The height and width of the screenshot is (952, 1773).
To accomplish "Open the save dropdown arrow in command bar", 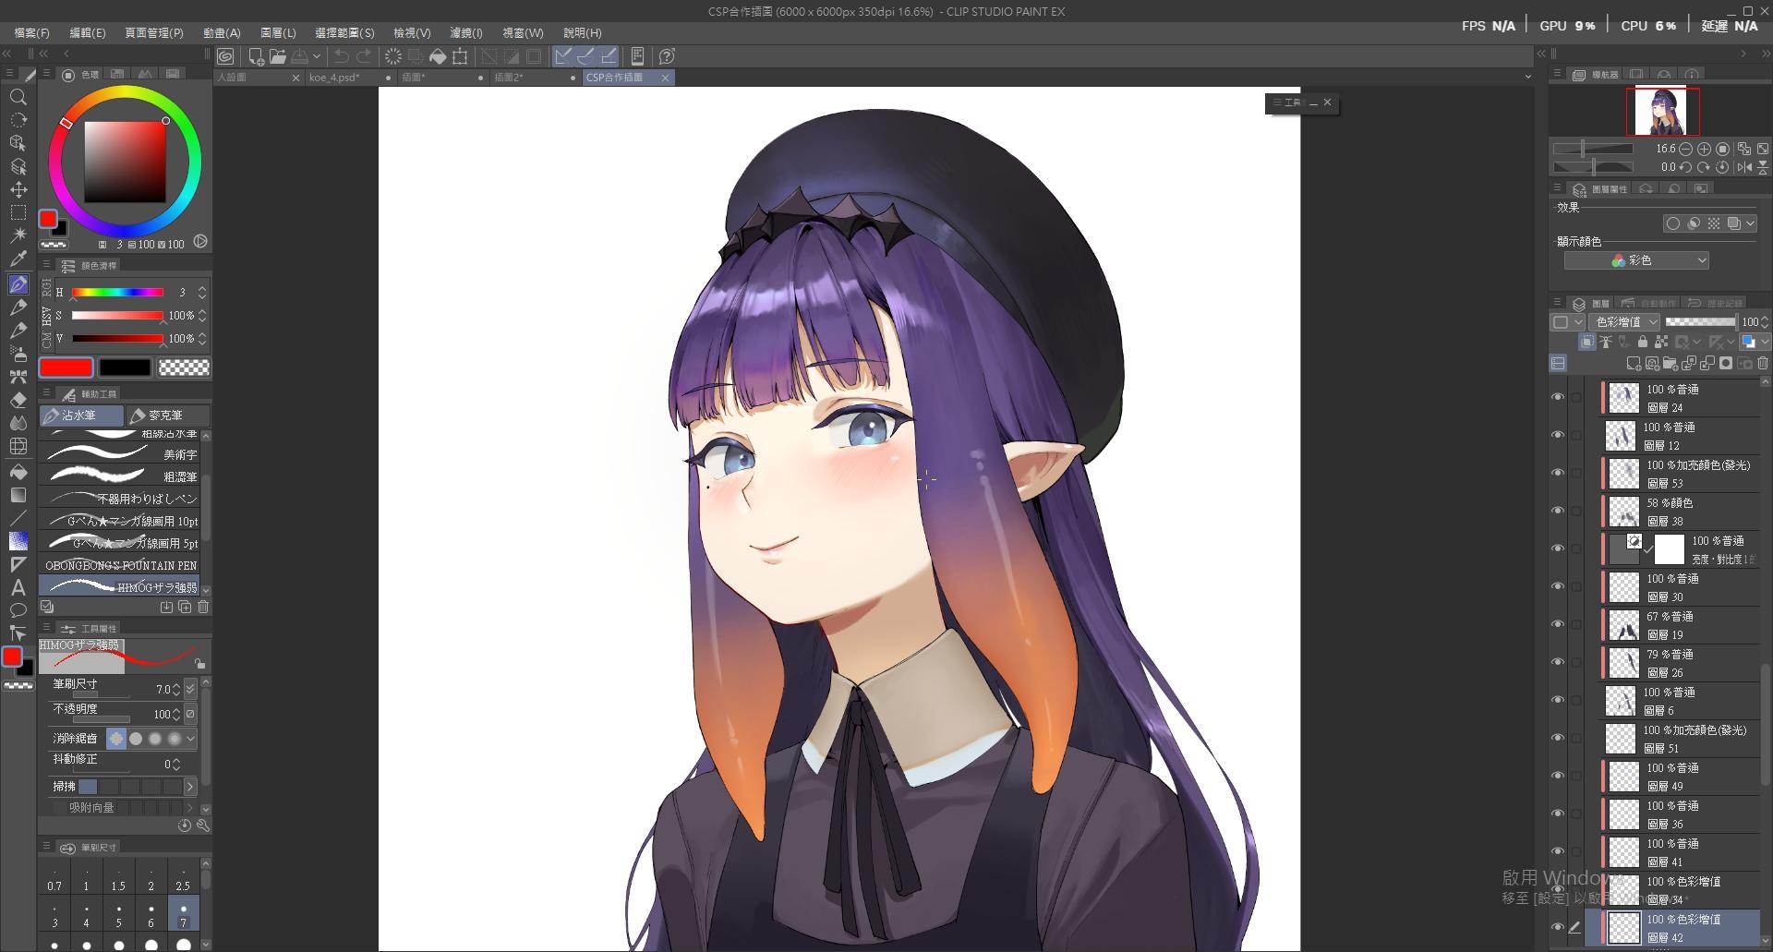I will click(x=316, y=56).
